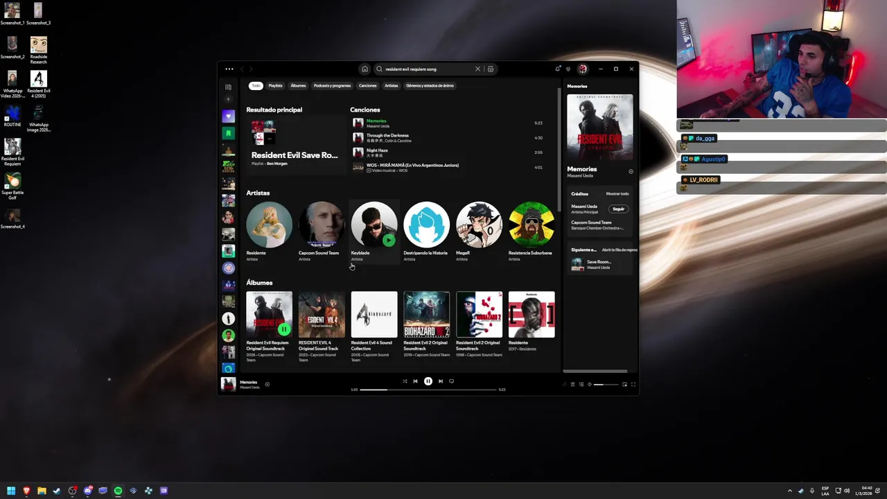Select Podcasts y programas filter
The height and width of the screenshot is (499, 887).
pyautogui.click(x=332, y=86)
